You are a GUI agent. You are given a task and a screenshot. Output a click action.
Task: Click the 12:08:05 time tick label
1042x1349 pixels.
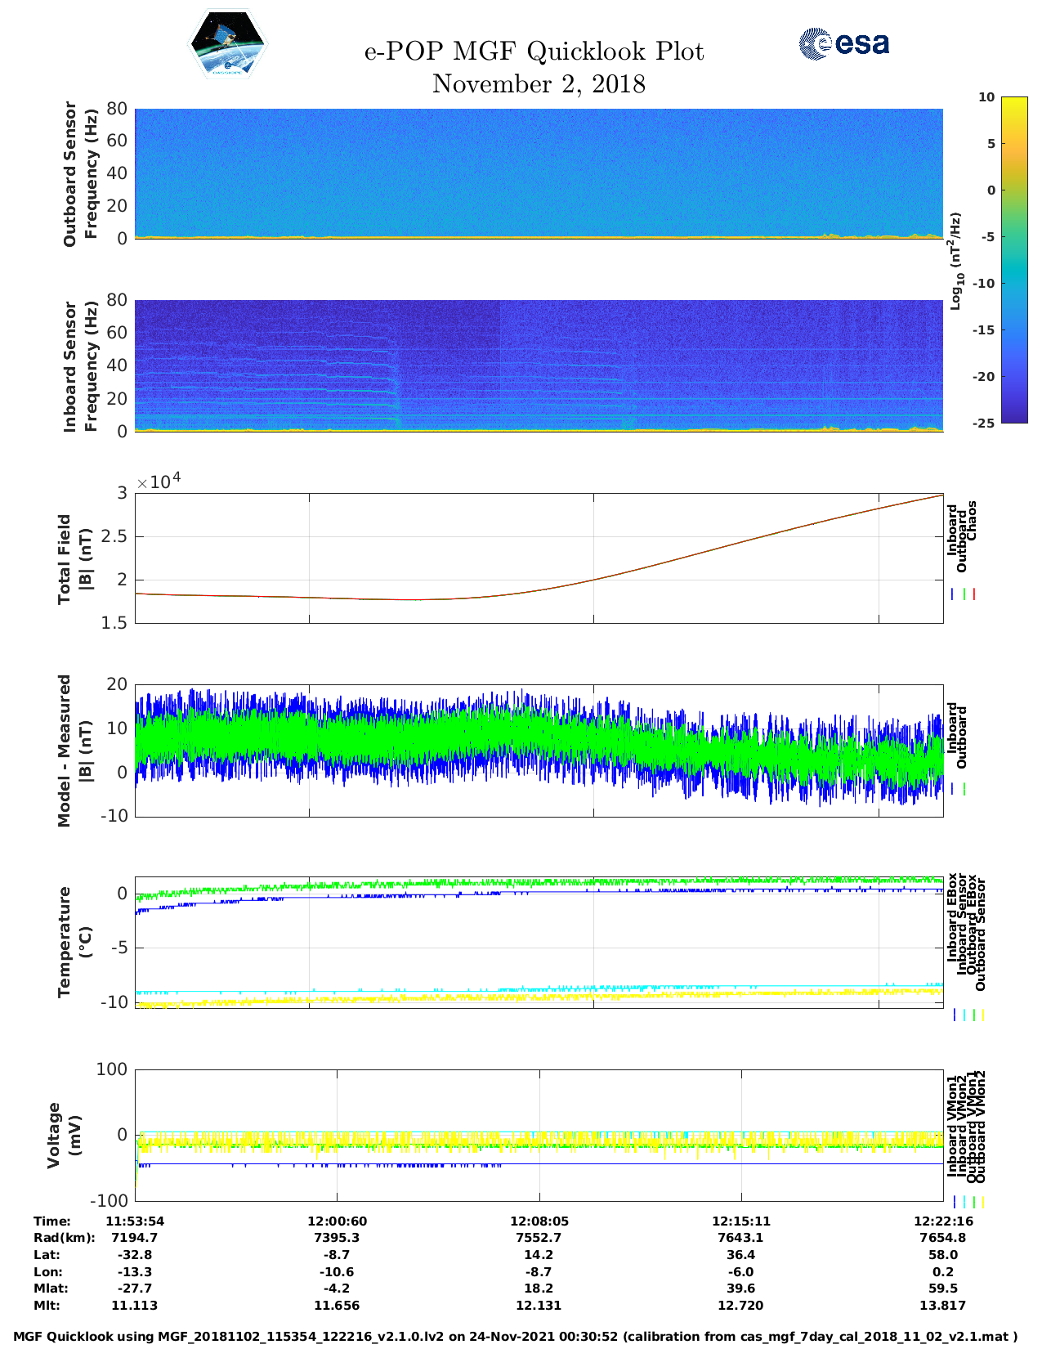(539, 1221)
